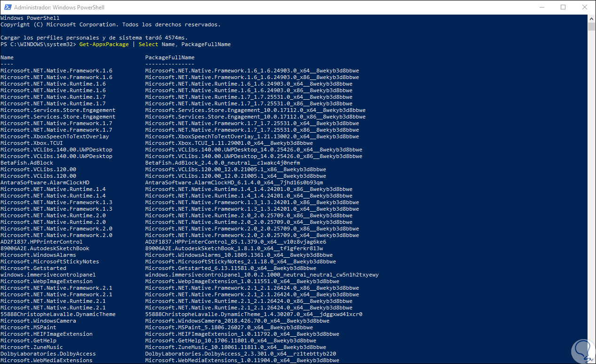Click 'Microsoft.Xbox.TCUI_1.11.29001.0_x64' full name
The height and width of the screenshot is (364, 596).
coord(229,143)
